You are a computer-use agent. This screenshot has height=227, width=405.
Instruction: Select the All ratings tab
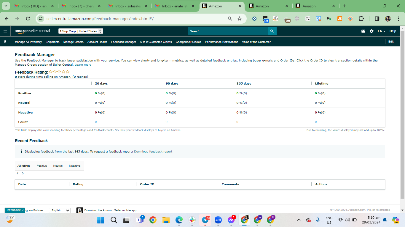pos(24,166)
